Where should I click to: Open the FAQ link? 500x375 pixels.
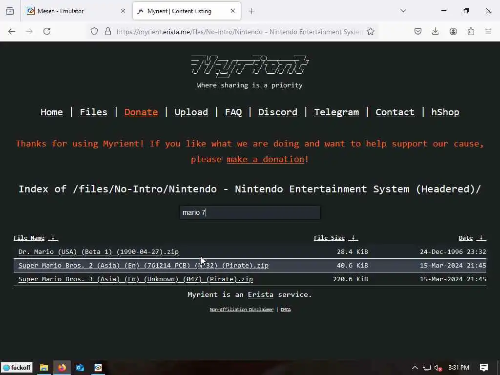pyautogui.click(x=233, y=112)
